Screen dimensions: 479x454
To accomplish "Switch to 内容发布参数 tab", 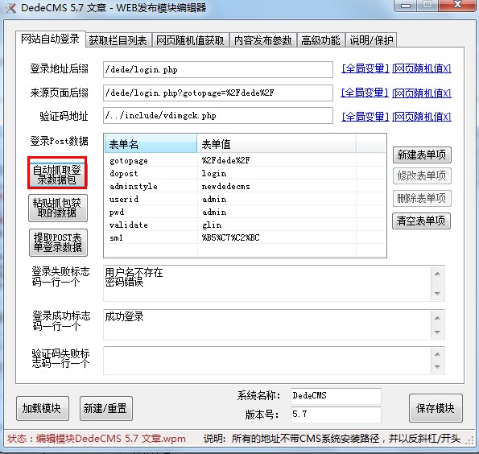I will click(x=262, y=40).
